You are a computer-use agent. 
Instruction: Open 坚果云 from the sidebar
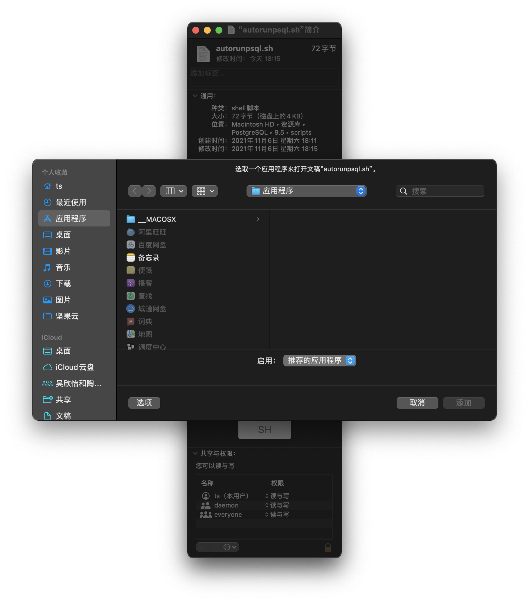[67, 316]
